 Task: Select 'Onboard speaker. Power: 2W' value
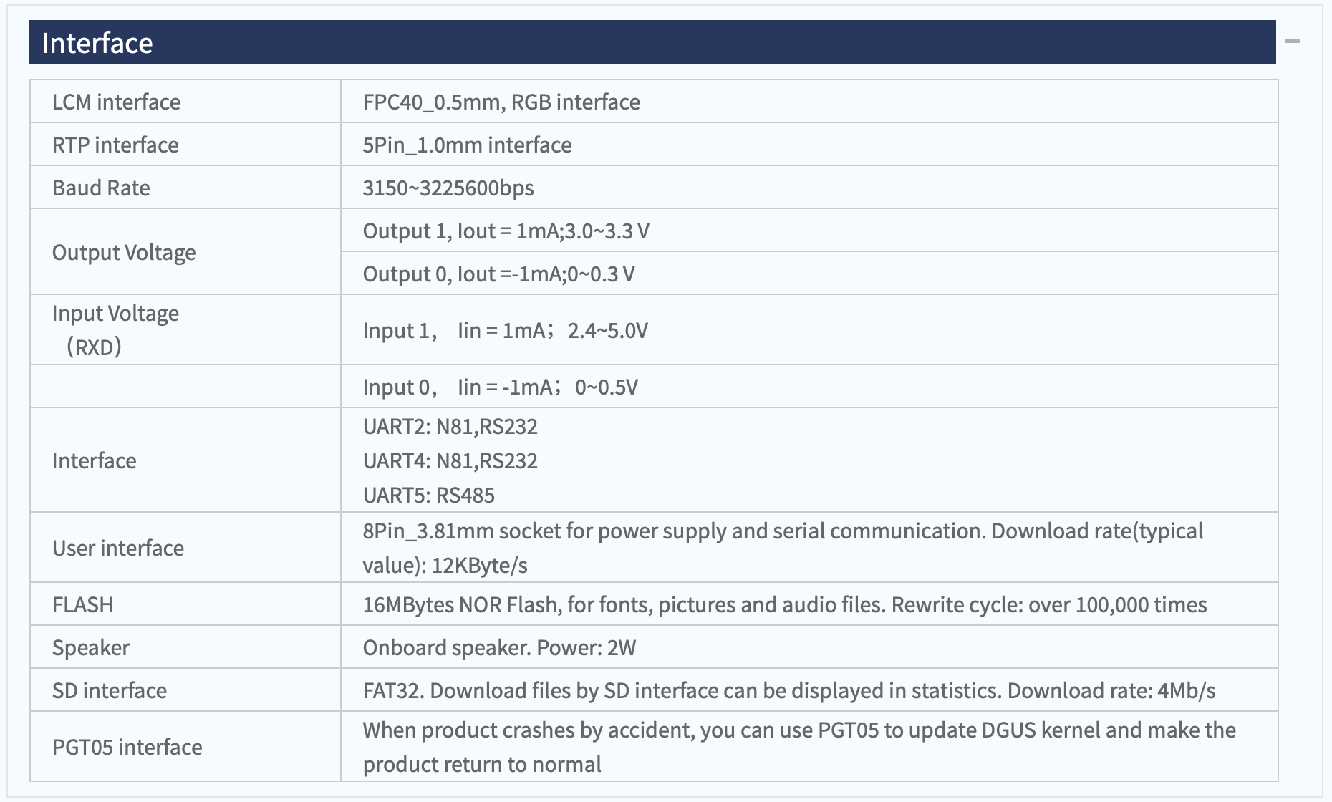tap(499, 648)
